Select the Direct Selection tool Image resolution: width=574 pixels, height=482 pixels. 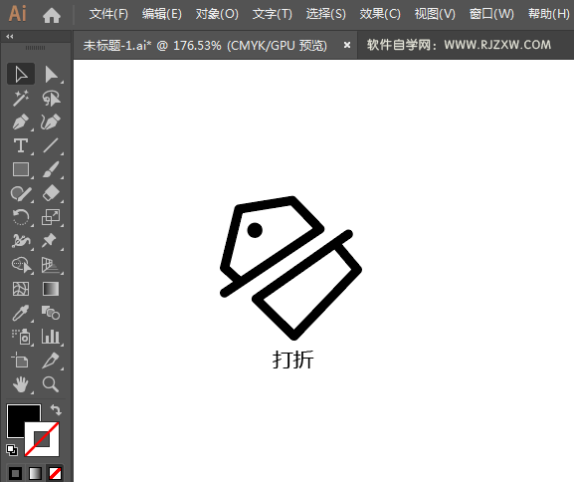point(51,74)
